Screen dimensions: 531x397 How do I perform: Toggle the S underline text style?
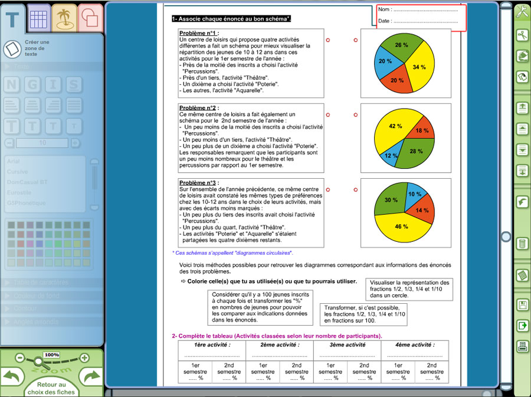click(73, 85)
